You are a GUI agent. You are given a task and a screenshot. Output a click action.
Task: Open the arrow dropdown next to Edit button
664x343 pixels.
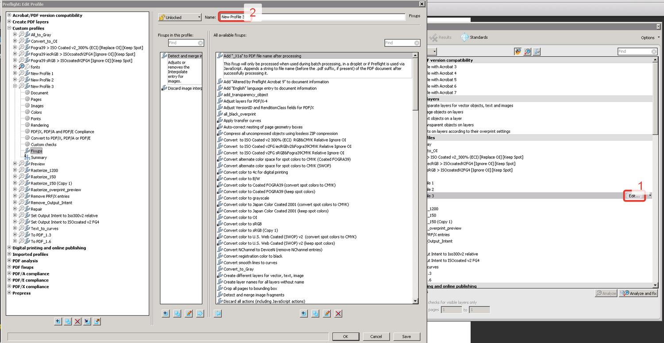point(650,196)
